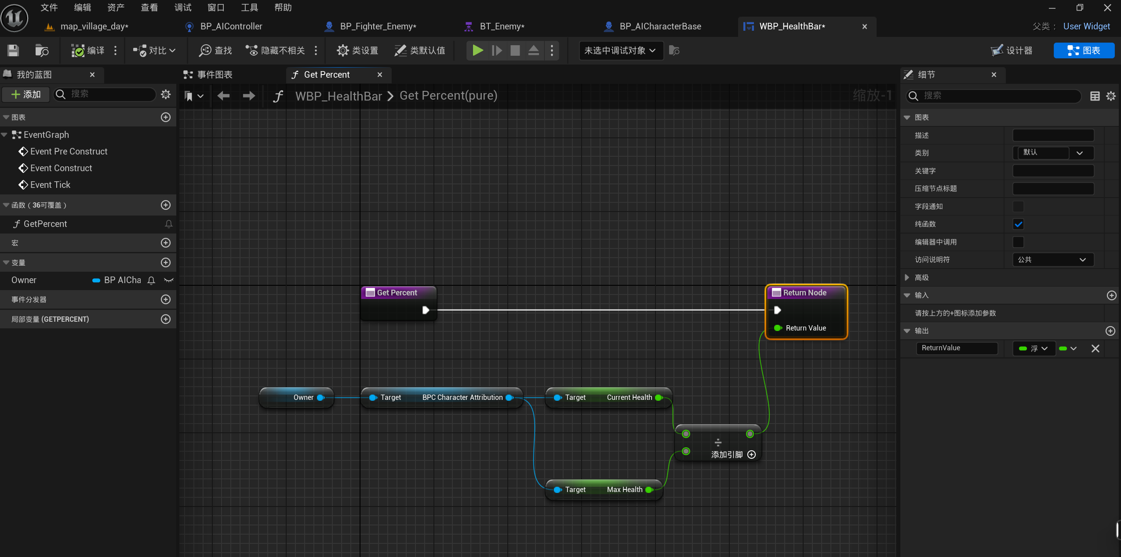
Task: Switch to Designer (设计器) mode
Action: [1012, 50]
